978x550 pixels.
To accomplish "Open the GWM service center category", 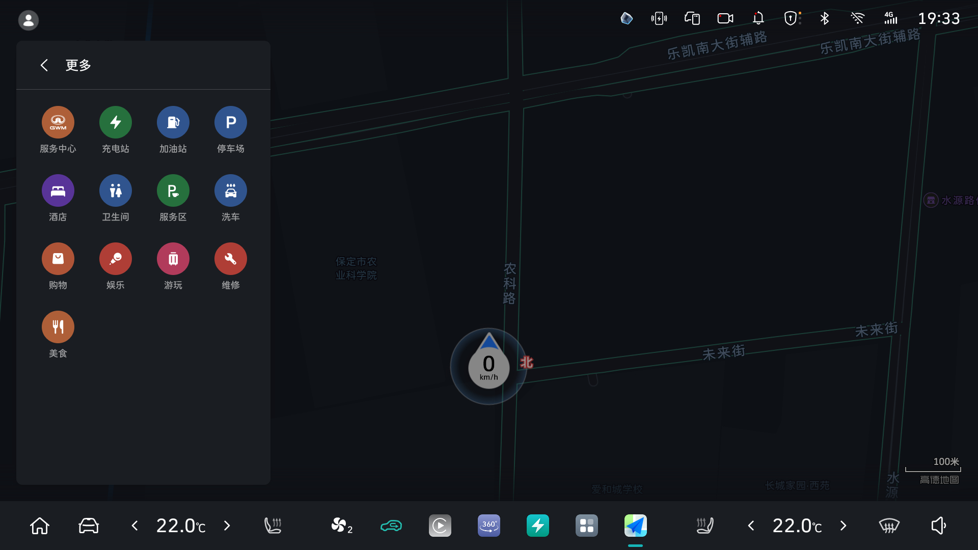I will tap(58, 122).
